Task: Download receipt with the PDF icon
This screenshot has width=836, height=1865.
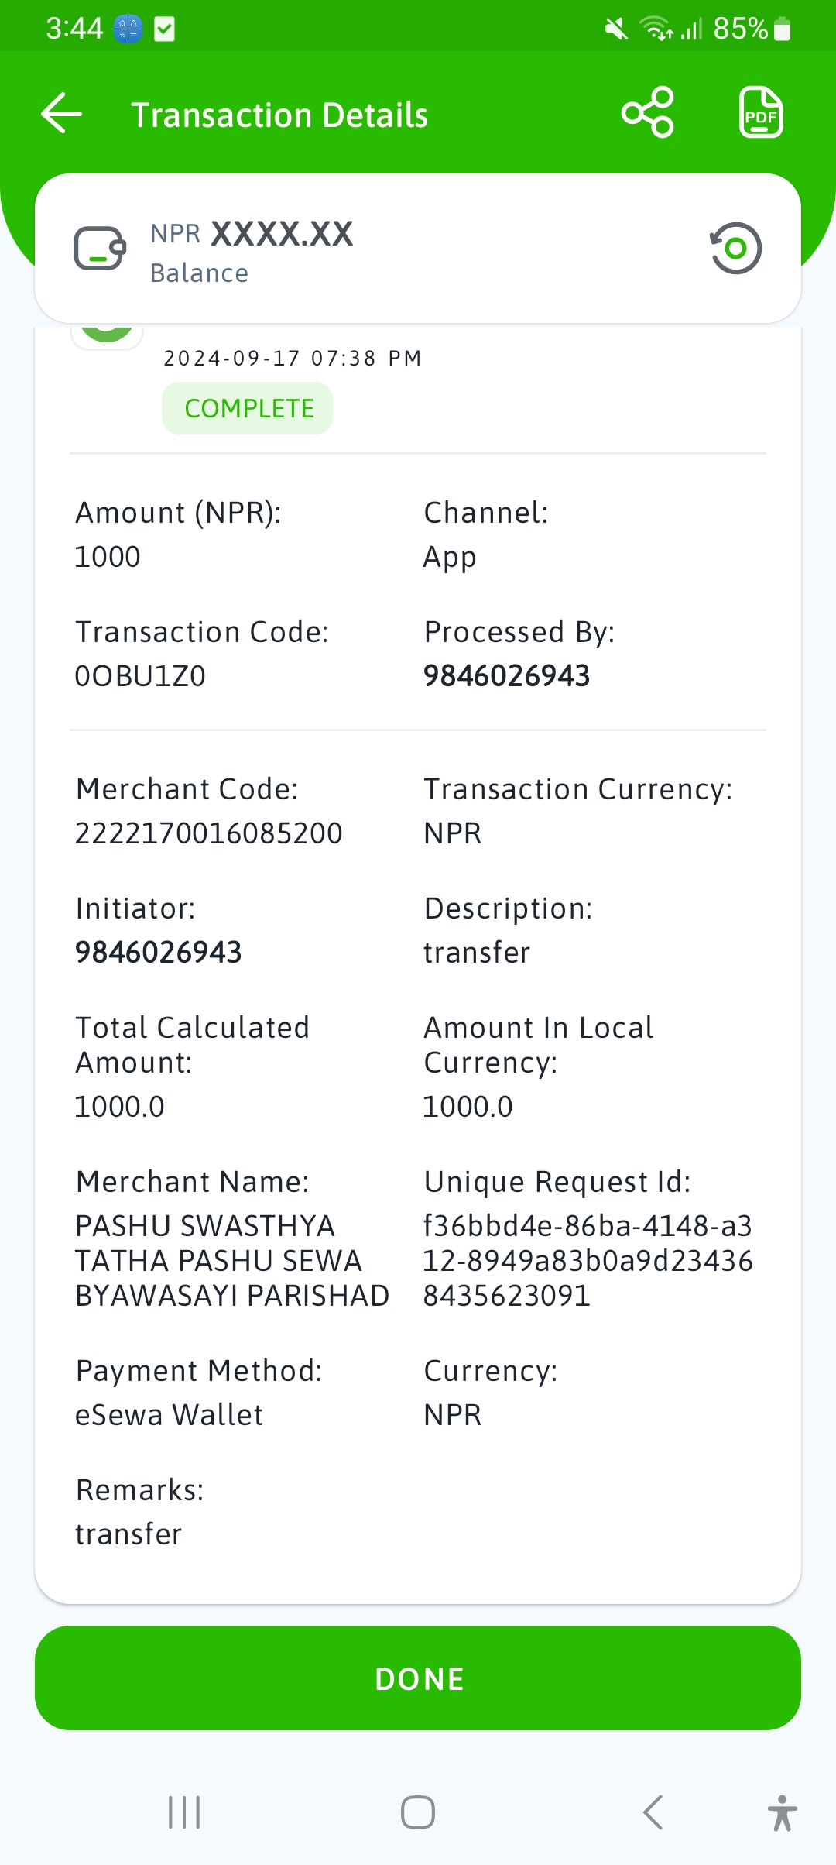Action: pyautogui.click(x=761, y=113)
